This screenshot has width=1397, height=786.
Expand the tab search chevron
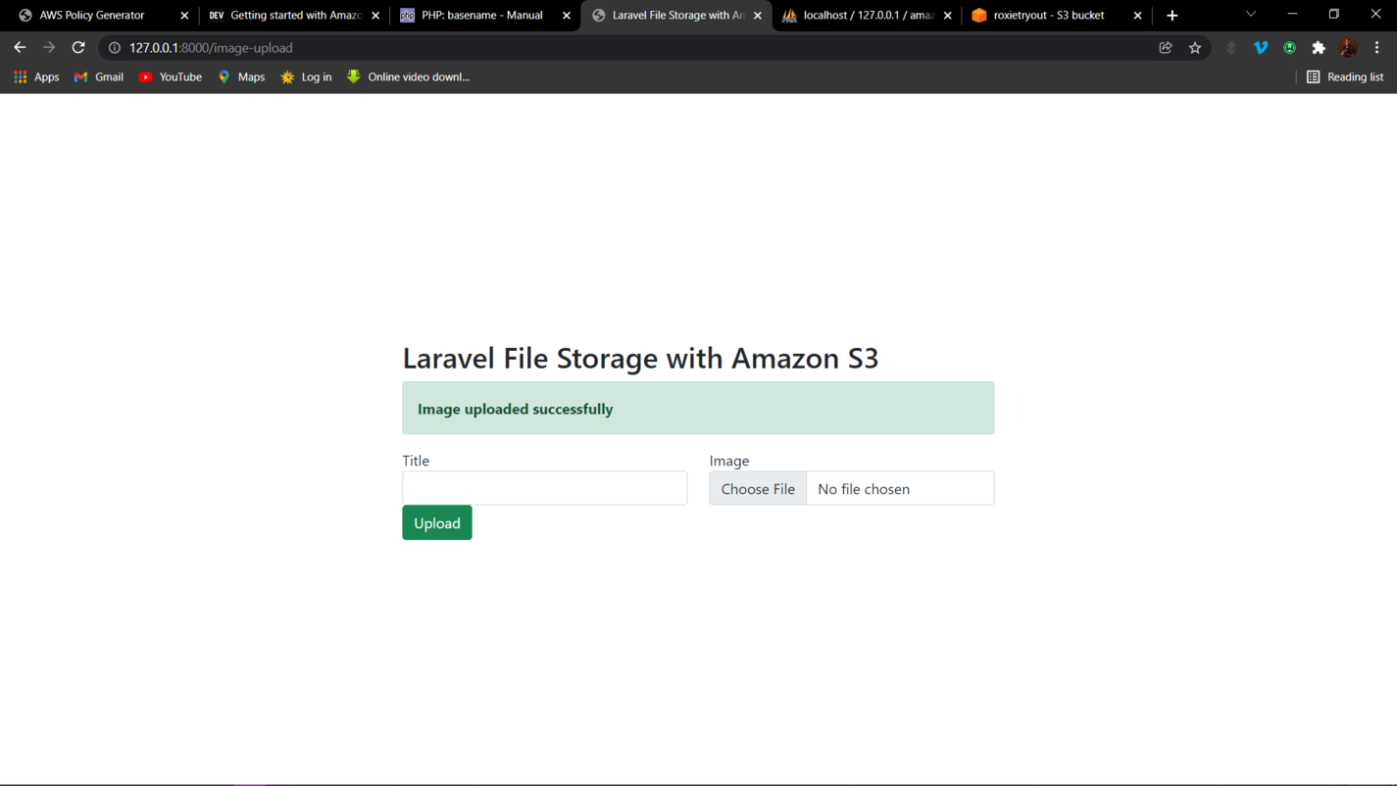click(x=1250, y=15)
